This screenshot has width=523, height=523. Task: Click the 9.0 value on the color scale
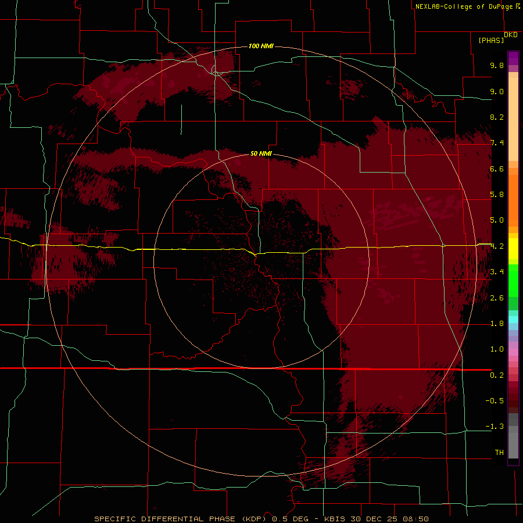tap(497, 91)
